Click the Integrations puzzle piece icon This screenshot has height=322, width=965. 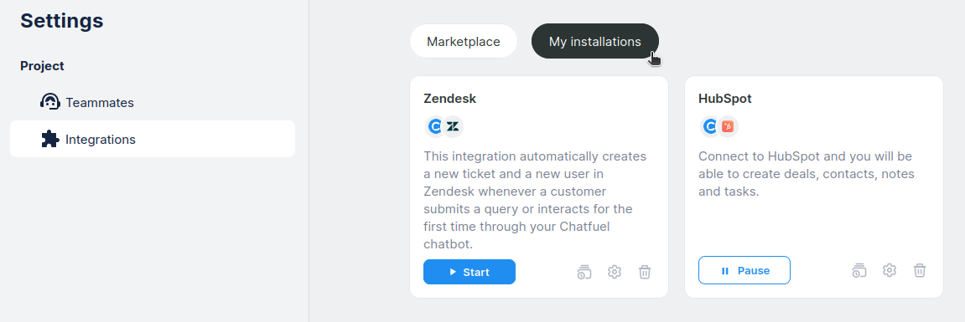49,139
